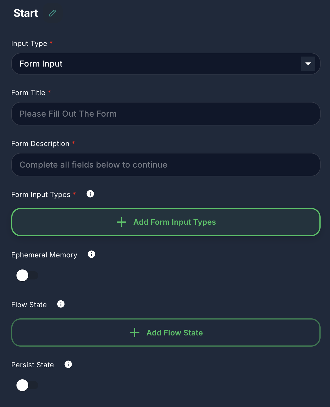Select the Start node title text
The height and width of the screenshot is (407, 330).
[x=26, y=13]
